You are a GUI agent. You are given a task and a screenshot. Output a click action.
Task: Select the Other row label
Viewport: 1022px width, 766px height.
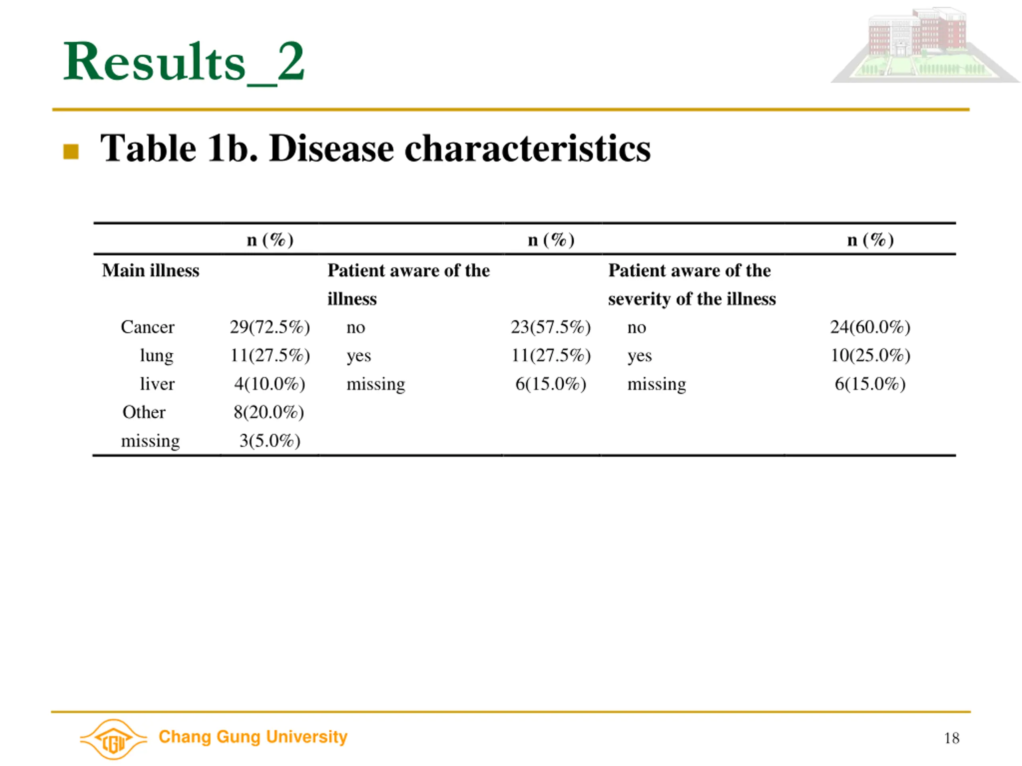point(144,412)
